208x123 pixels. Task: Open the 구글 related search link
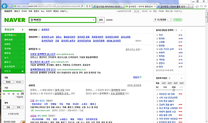pos(57,41)
